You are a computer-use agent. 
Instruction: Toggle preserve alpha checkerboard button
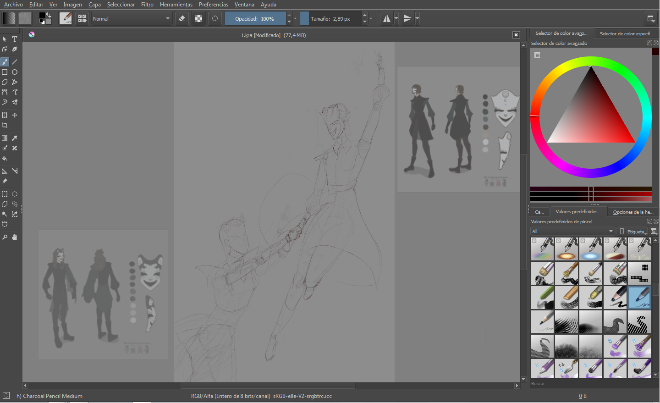(x=198, y=19)
